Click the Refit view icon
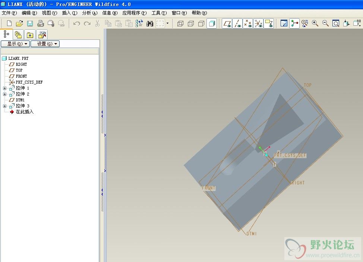Viewport: 363px width, 262px height. [336, 23]
